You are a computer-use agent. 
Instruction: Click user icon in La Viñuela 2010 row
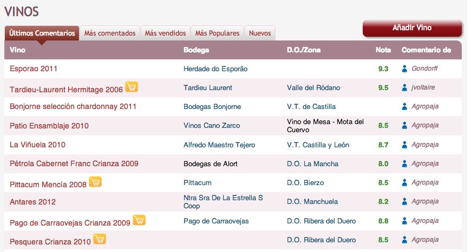pos(404,145)
